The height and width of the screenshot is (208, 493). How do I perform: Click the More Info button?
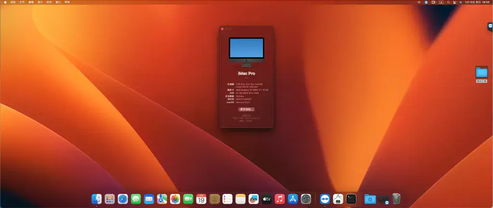246,109
